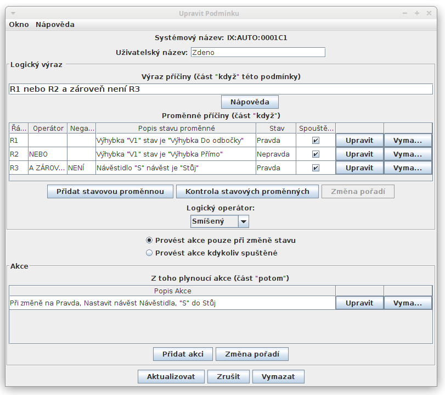The image size is (445, 395).
Task: Open the Okno menu
Action: click(x=19, y=25)
